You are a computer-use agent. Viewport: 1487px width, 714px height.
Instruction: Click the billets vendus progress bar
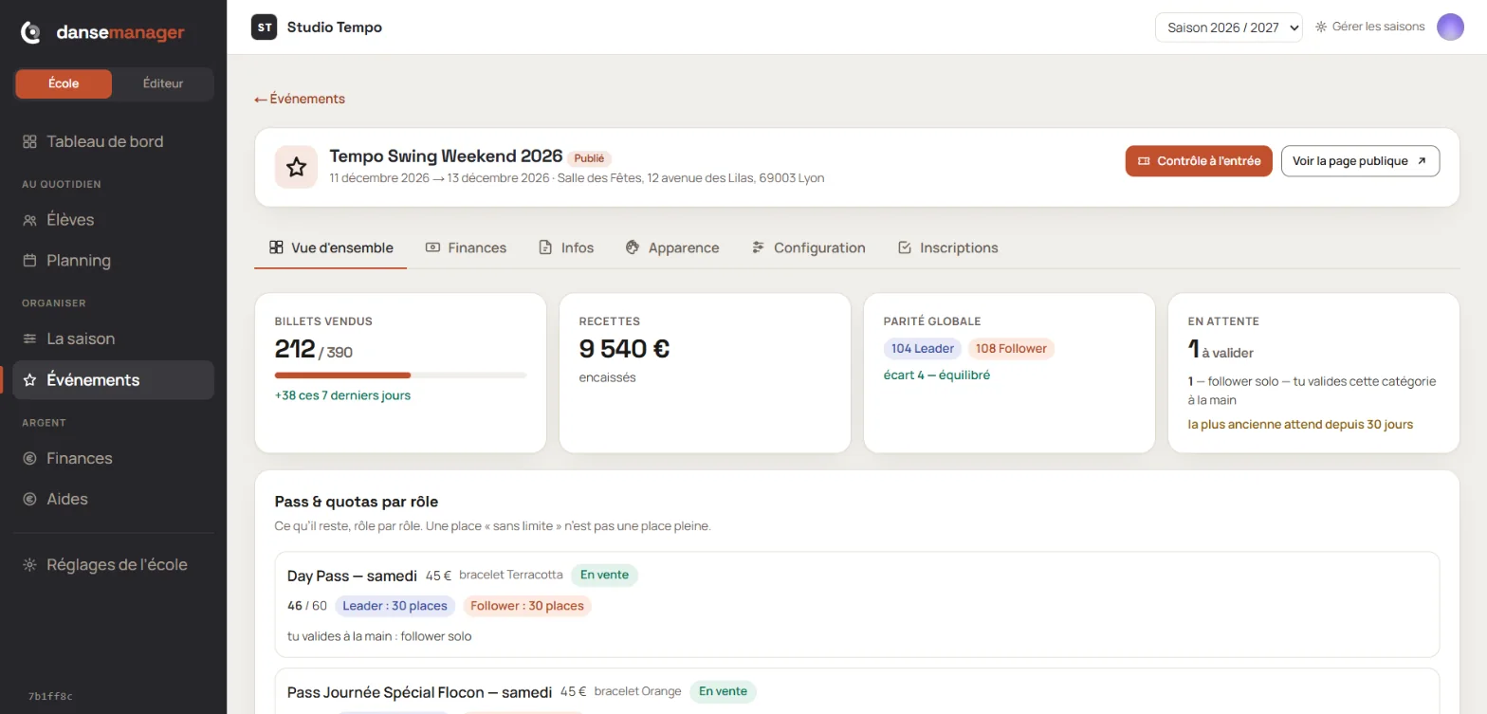[400, 375]
